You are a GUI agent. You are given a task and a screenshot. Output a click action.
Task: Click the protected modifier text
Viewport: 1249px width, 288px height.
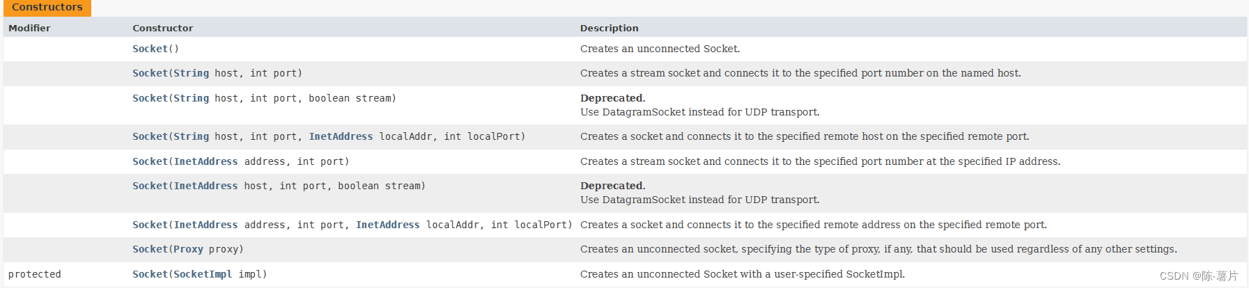coord(35,274)
